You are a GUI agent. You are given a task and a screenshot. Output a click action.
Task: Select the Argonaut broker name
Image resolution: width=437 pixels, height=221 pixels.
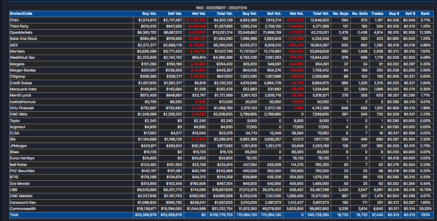point(18,127)
